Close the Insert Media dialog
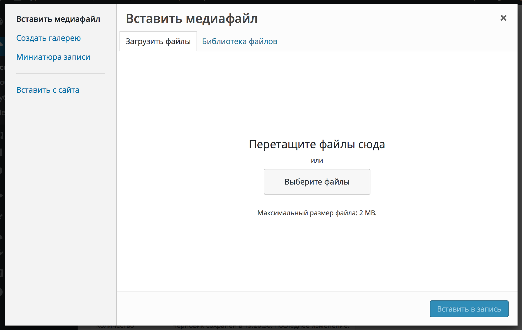522x330 pixels. click(x=503, y=18)
